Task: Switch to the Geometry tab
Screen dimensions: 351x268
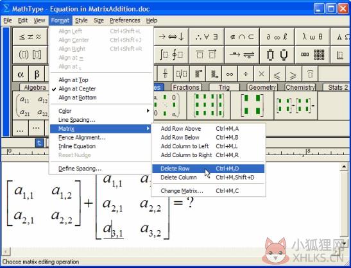Action: pyautogui.click(x=262, y=87)
